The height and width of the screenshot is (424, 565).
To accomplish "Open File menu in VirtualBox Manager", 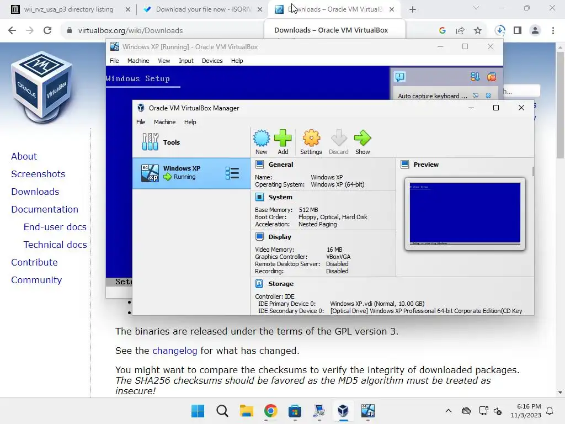I will pyautogui.click(x=141, y=122).
